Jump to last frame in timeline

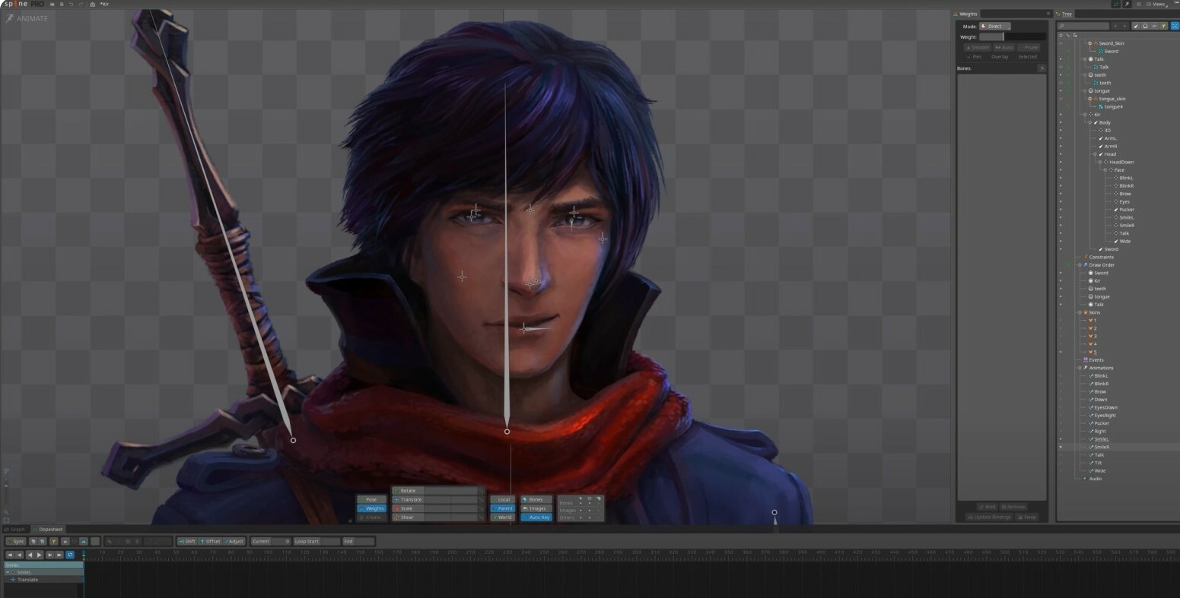point(59,555)
